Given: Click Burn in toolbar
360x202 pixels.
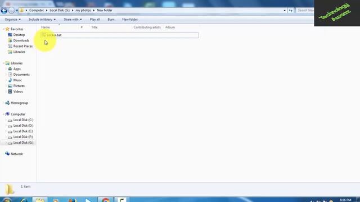Looking at the screenshot, I should [111, 20].
